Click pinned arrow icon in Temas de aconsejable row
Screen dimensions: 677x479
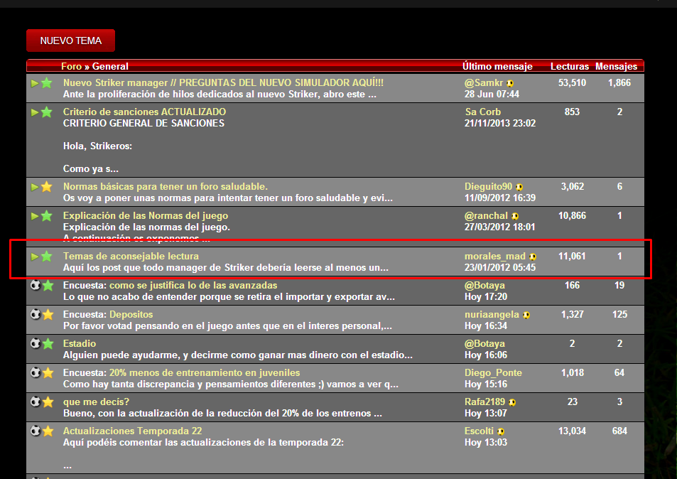[35, 256]
